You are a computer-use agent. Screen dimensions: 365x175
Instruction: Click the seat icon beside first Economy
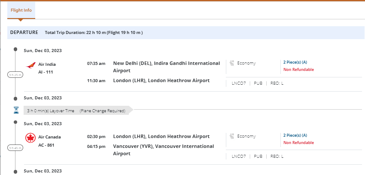[231, 63]
